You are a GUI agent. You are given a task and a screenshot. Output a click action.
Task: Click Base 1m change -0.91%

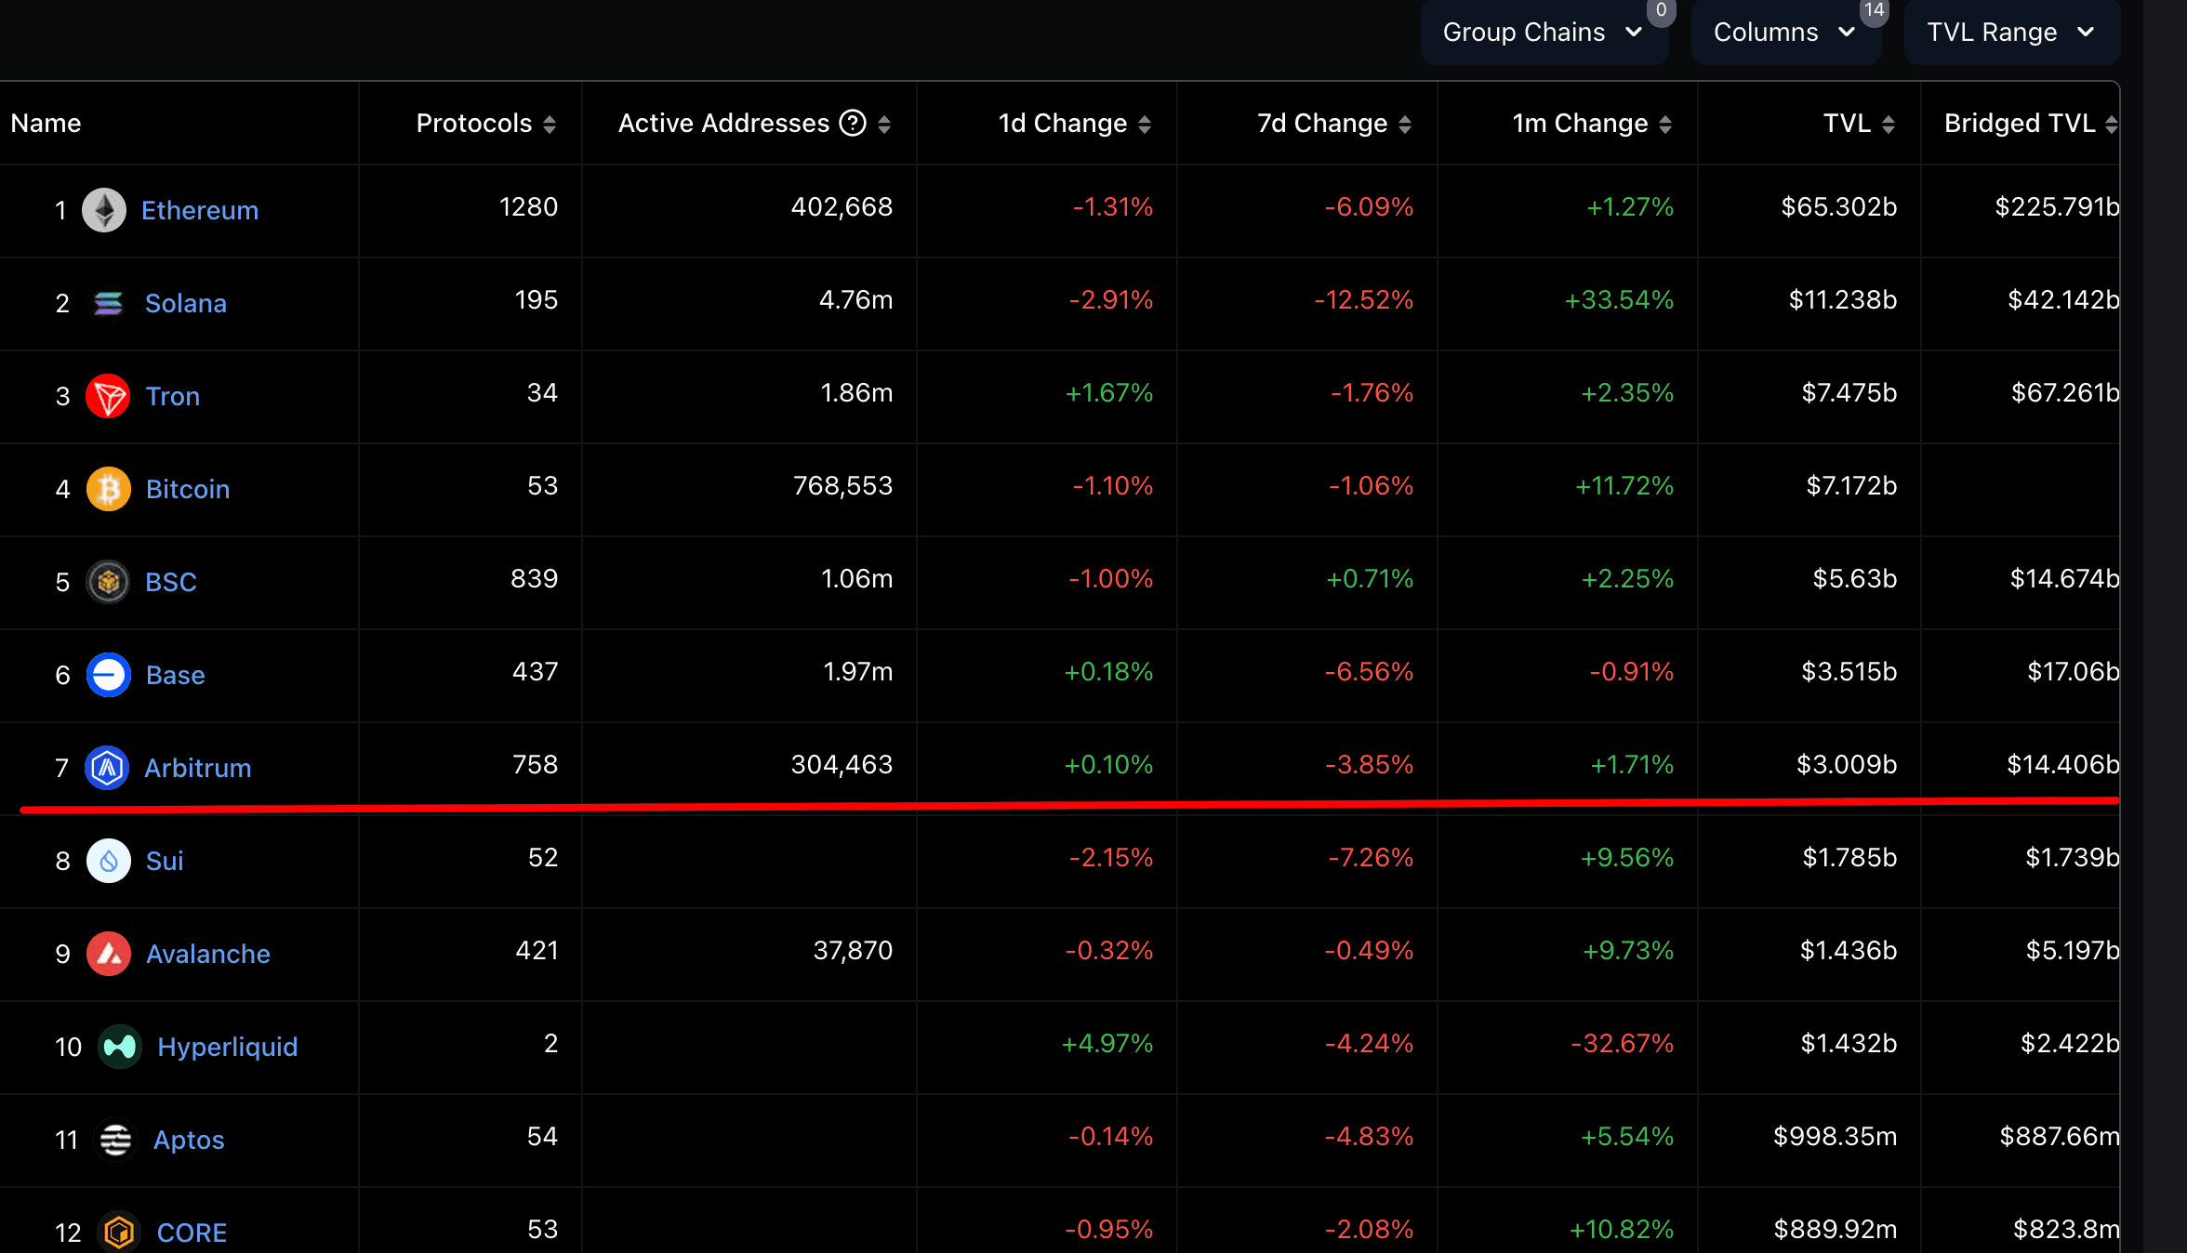coord(1632,671)
